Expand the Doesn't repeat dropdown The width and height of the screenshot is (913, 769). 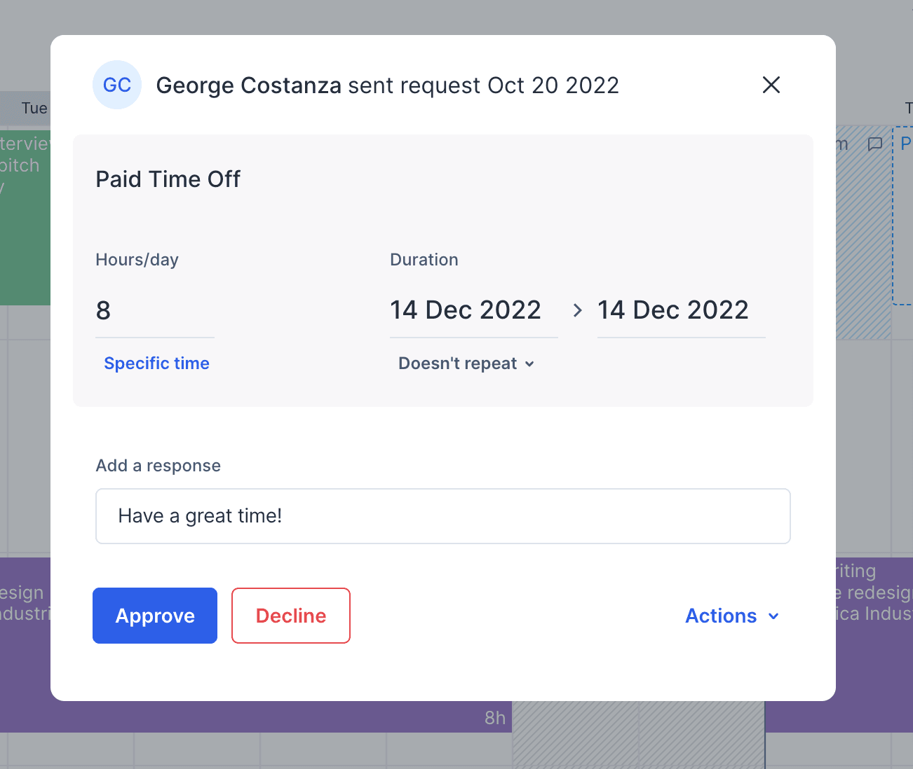[x=466, y=363]
